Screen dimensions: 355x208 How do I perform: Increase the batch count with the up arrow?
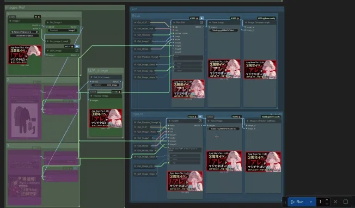click(x=327, y=200)
